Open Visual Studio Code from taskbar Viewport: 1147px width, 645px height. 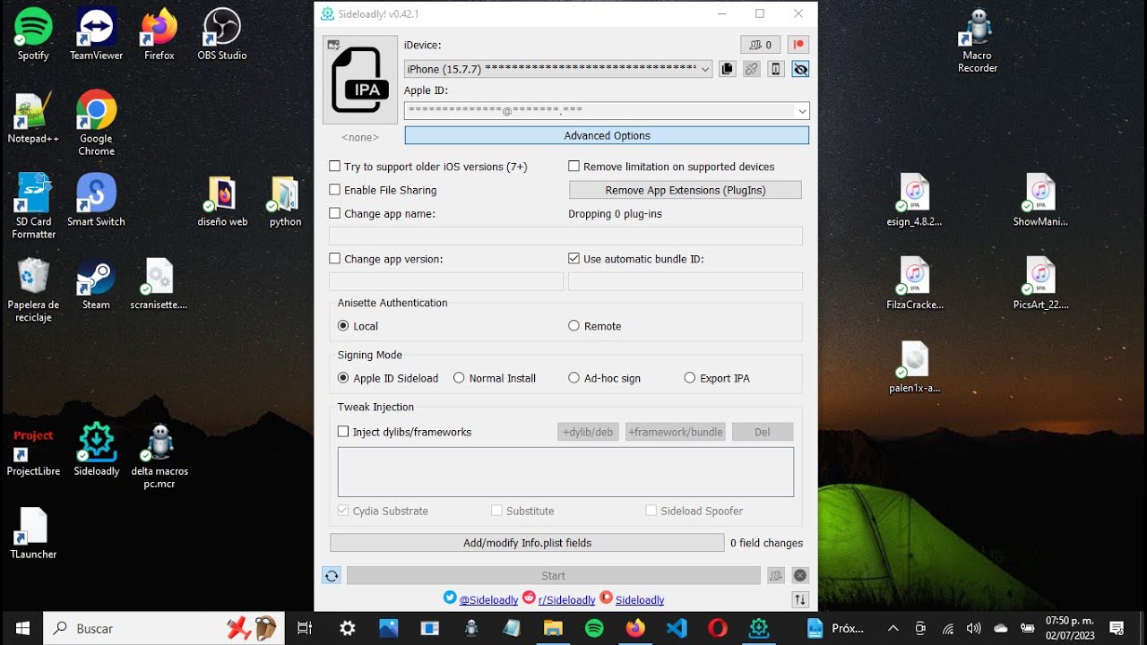pyautogui.click(x=677, y=628)
